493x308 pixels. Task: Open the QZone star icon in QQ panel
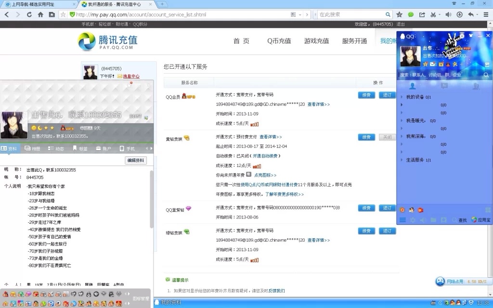[426, 64]
